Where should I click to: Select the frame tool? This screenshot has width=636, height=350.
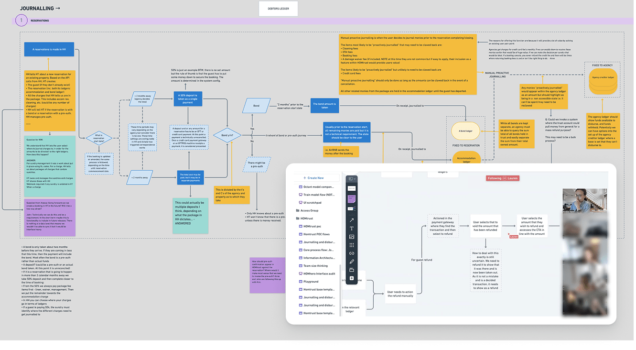click(351, 270)
